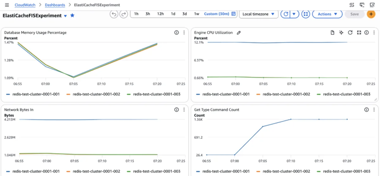Image resolution: width=380 pixels, height=176 pixels.
Task: Mark ElastiCacheFISExperiment dashboard as favorite
Action: (x=72, y=15)
